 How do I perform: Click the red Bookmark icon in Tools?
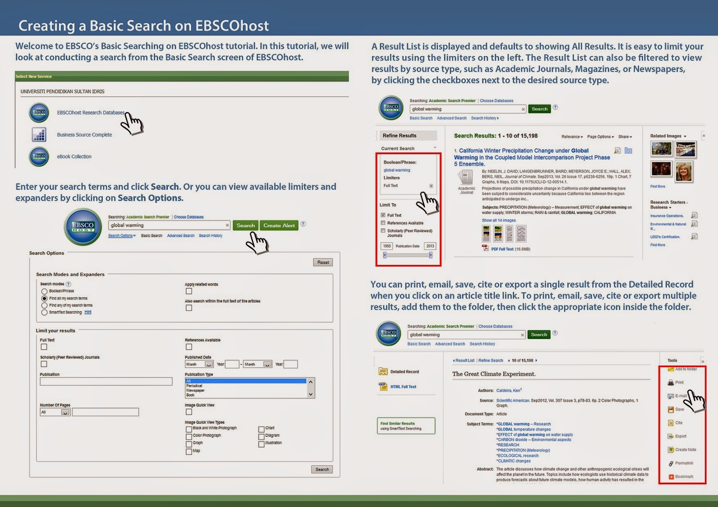[x=671, y=477]
